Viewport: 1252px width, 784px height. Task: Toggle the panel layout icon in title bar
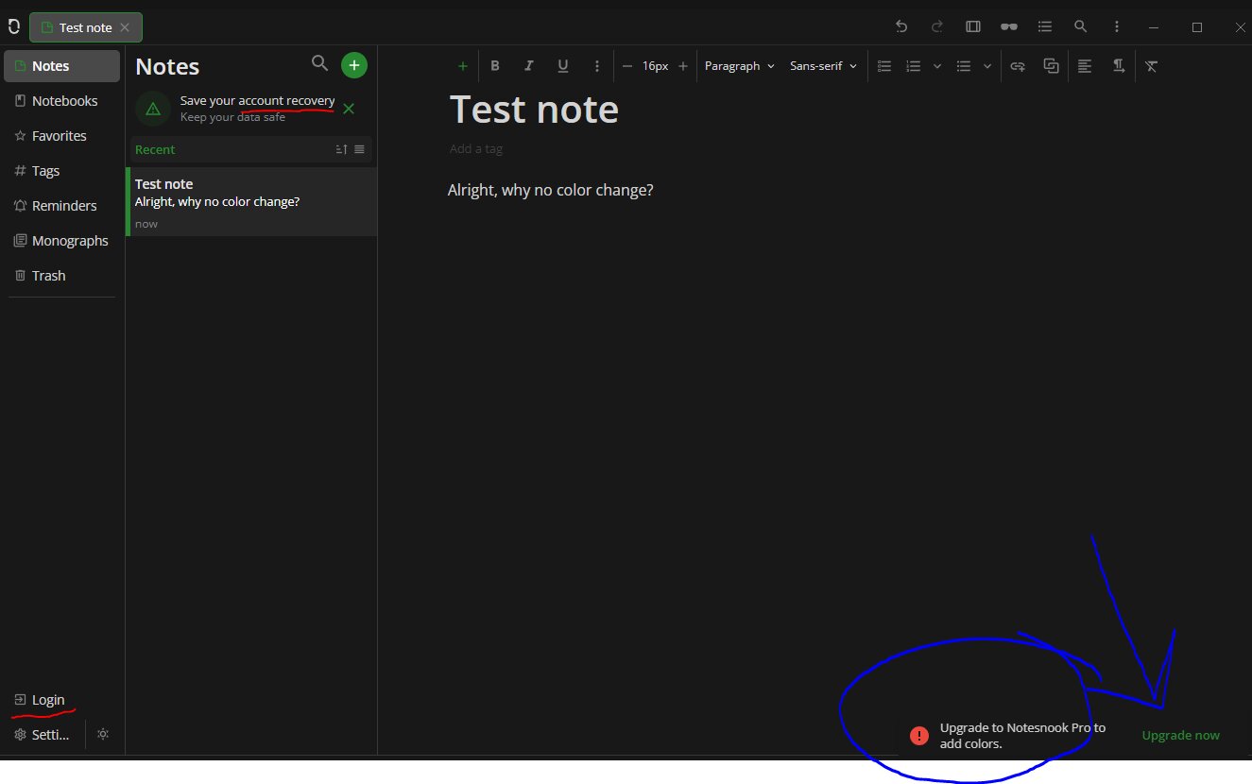(x=973, y=26)
